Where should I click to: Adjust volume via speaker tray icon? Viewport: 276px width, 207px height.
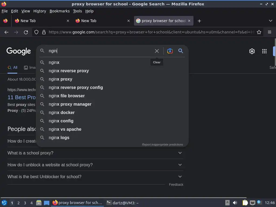[x=235, y=203]
